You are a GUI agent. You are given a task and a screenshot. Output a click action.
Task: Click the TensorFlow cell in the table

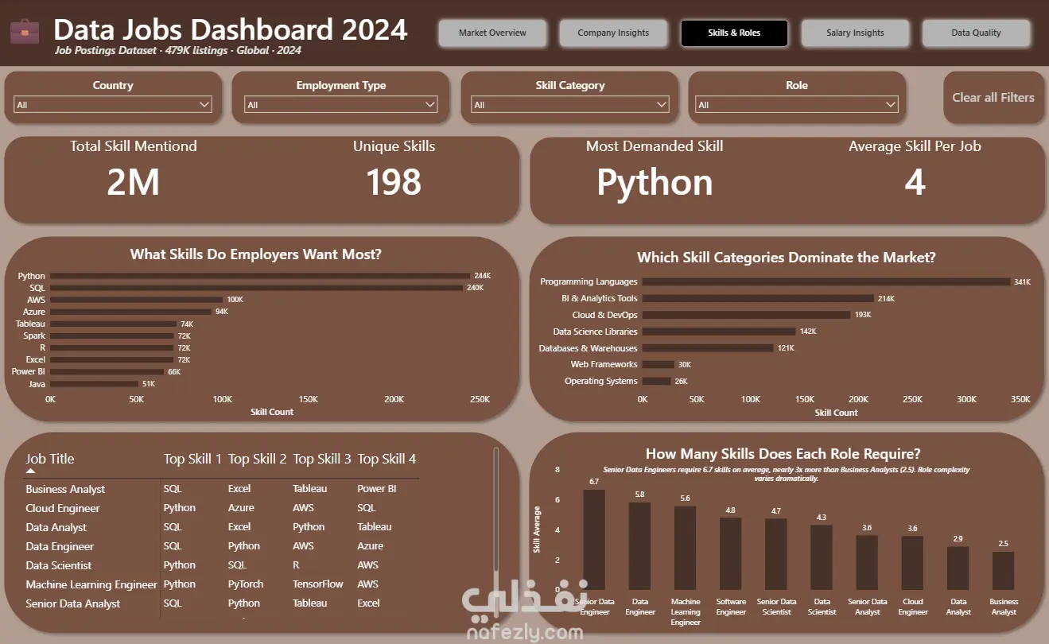click(318, 584)
